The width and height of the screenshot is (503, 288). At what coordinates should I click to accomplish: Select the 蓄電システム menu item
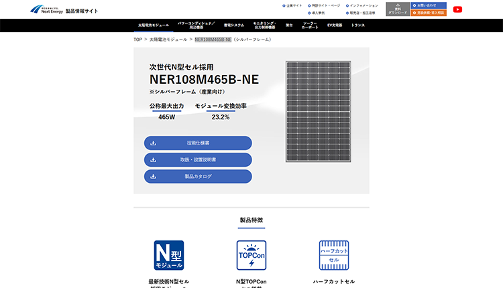click(x=234, y=25)
